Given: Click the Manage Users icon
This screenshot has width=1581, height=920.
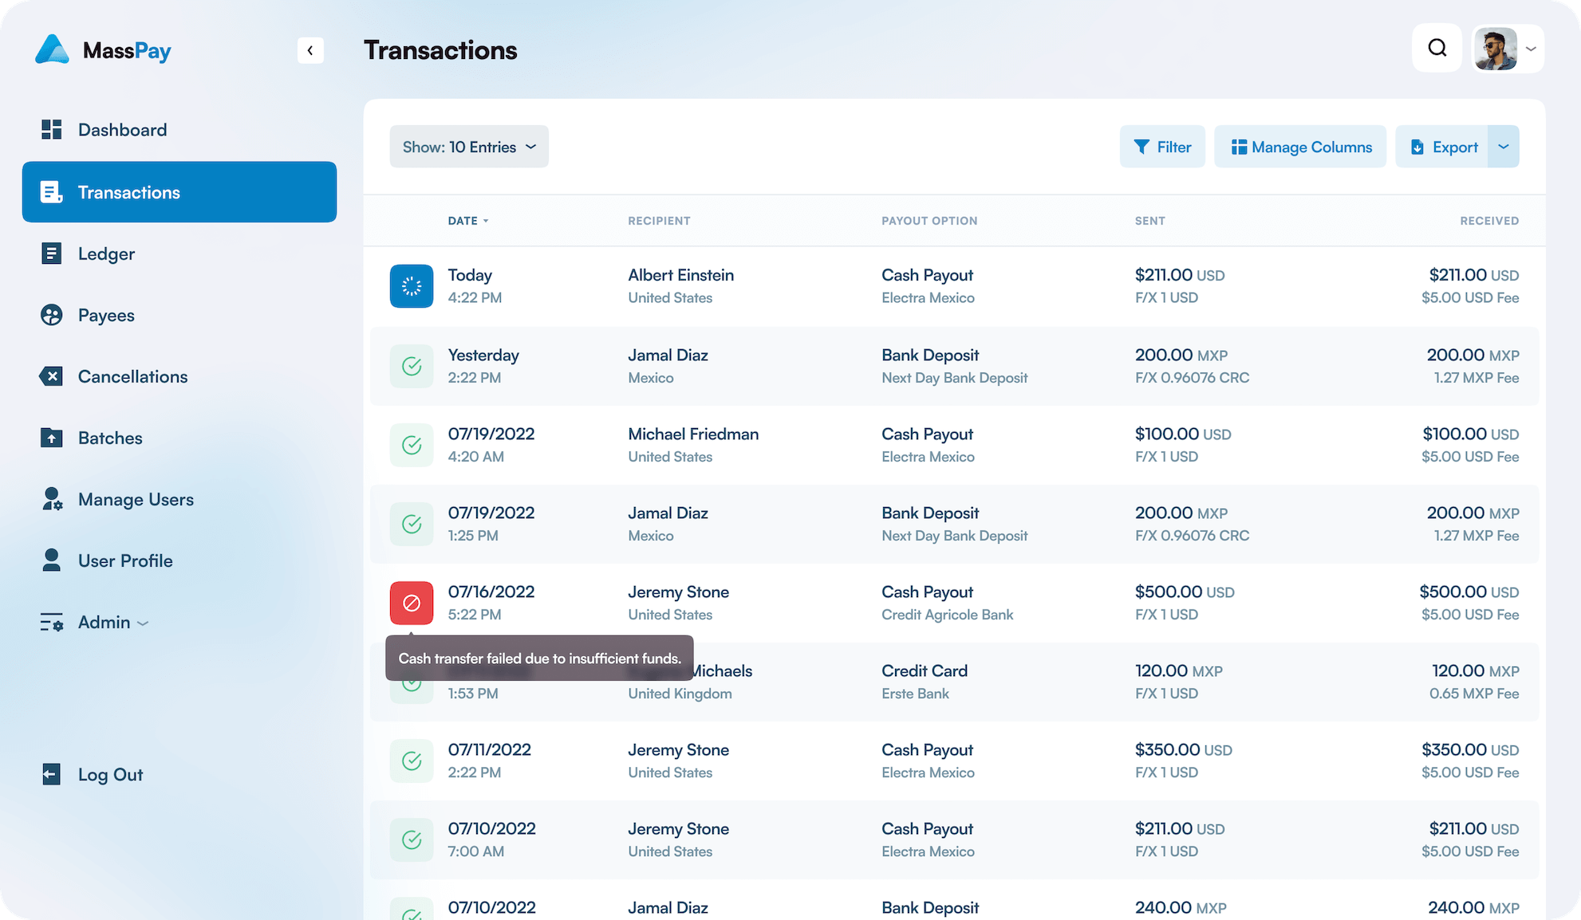Looking at the screenshot, I should pyautogui.click(x=52, y=498).
